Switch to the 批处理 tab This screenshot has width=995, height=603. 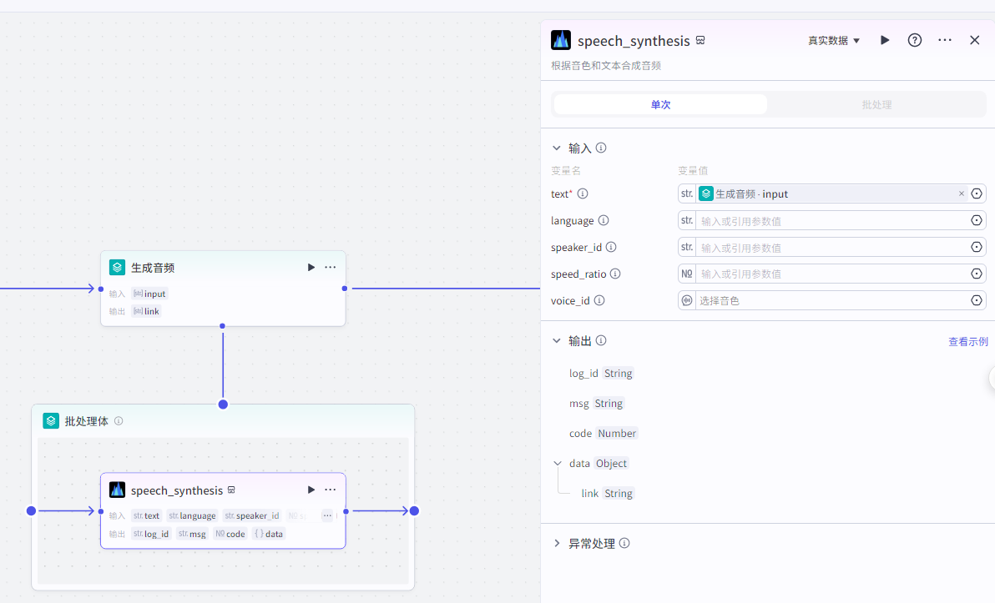pos(876,104)
